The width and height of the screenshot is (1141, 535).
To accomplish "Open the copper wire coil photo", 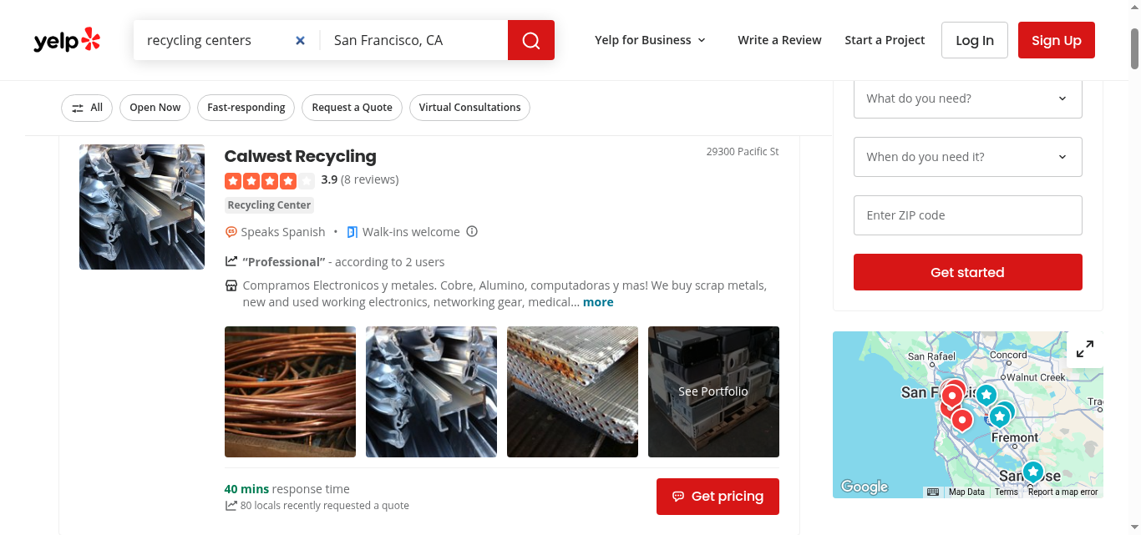I will click(x=290, y=391).
